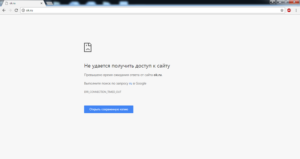View site information icon in address bar
This screenshot has width=300, height=159.
coord(23,10)
